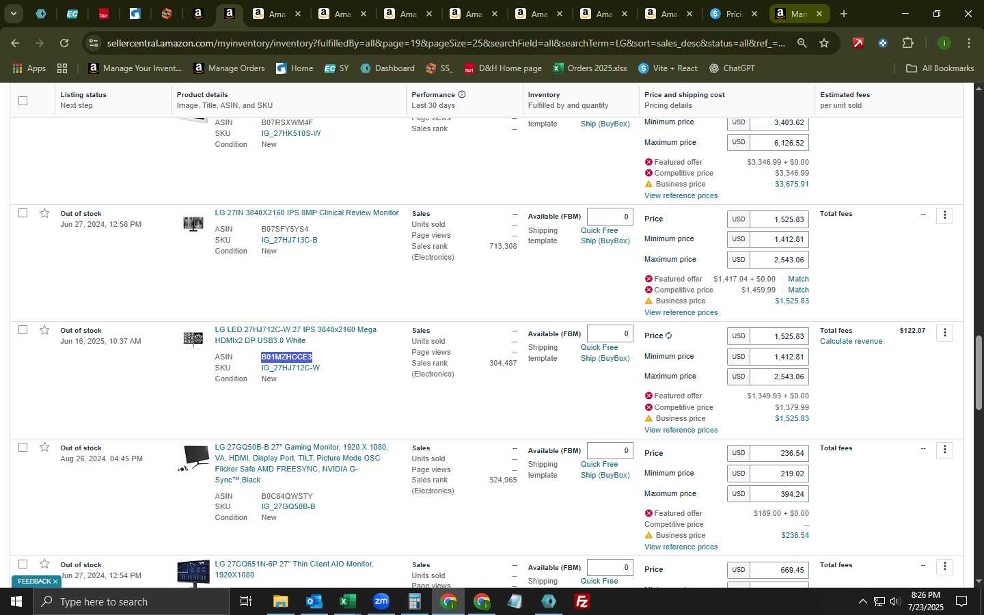The height and width of the screenshot is (615, 984).
Task: Open the Apps bookmark shortcut
Action: pos(29,68)
